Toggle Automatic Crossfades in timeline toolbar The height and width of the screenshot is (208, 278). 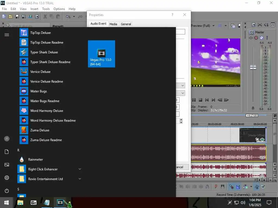238,187
